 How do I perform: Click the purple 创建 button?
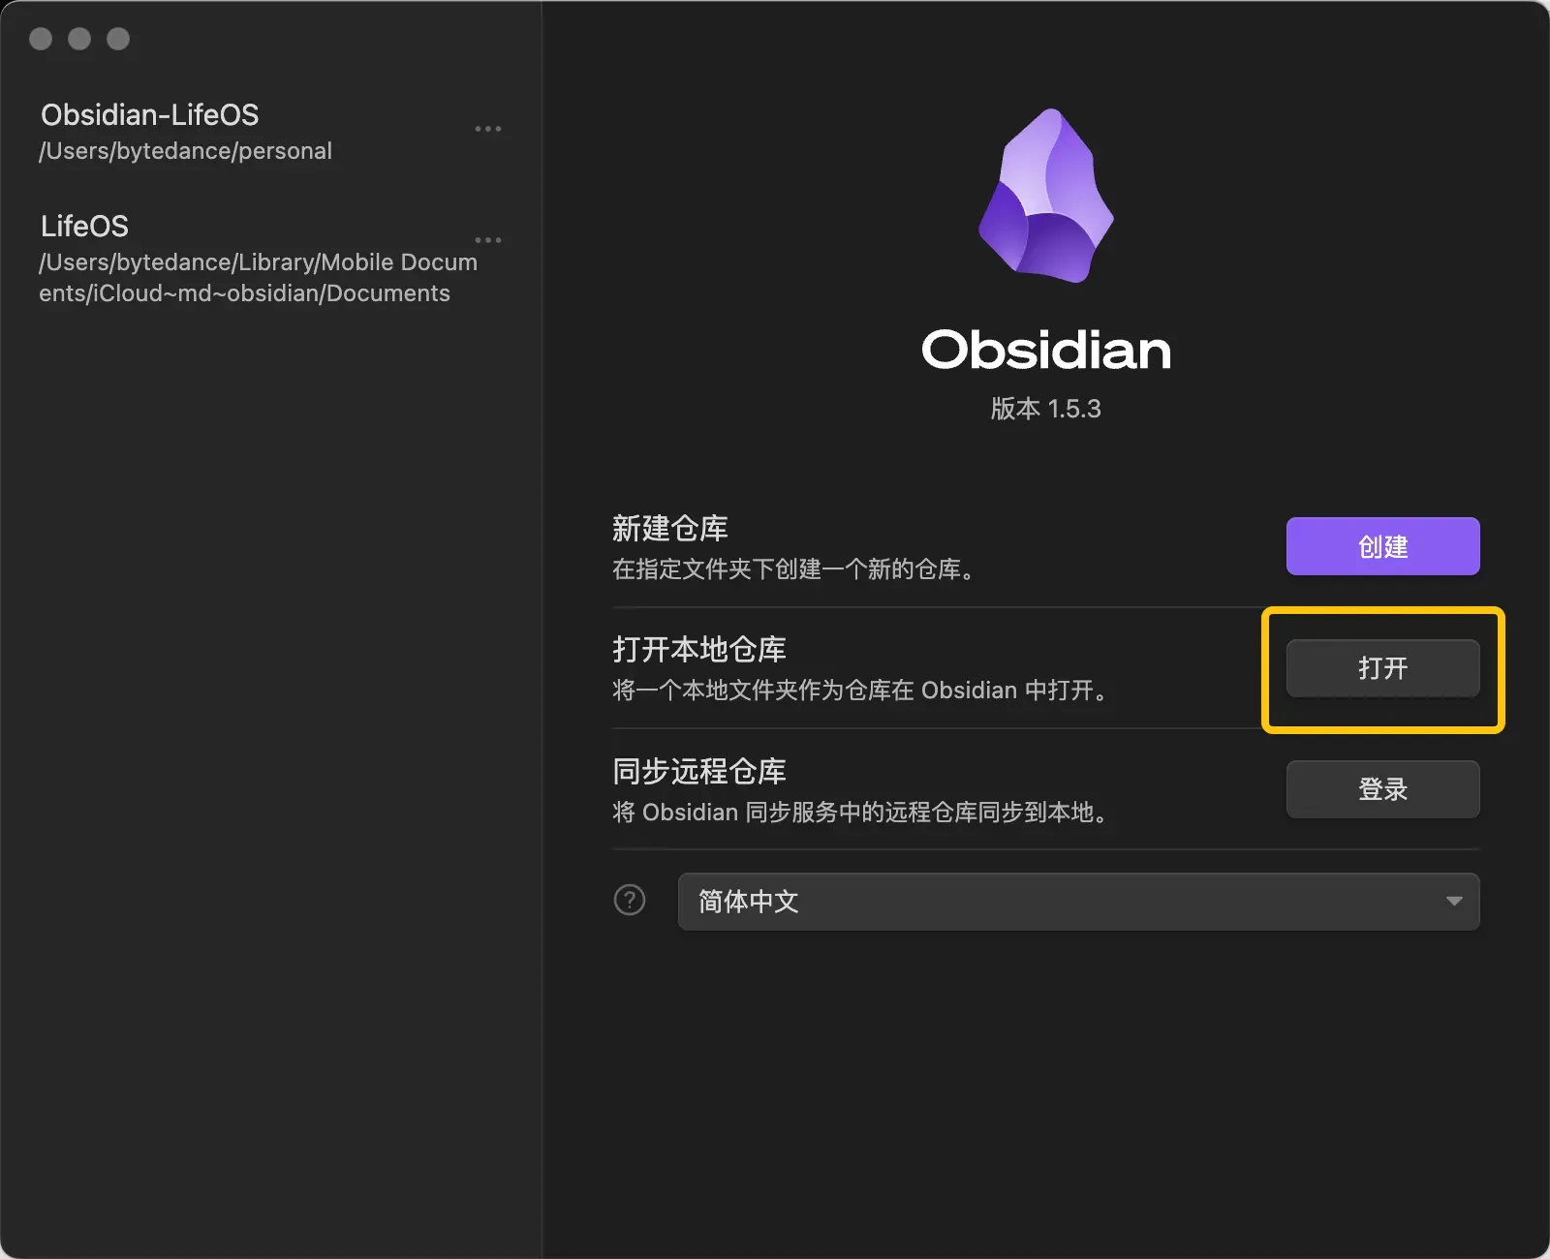tap(1382, 546)
